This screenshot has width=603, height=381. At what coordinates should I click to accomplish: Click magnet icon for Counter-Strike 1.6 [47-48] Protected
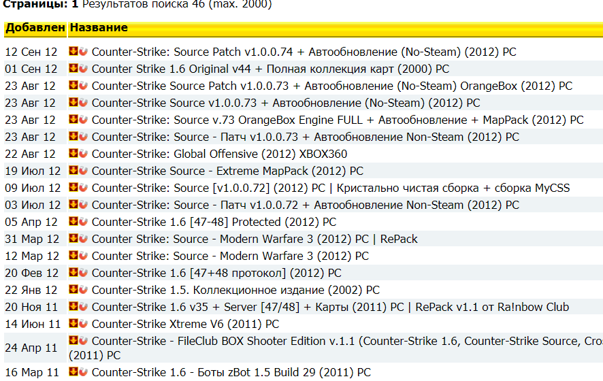pos(83,222)
